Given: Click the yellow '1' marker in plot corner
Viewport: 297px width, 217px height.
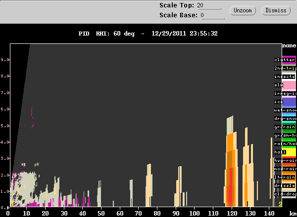Looking at the screenshot, I should [13, 204].
